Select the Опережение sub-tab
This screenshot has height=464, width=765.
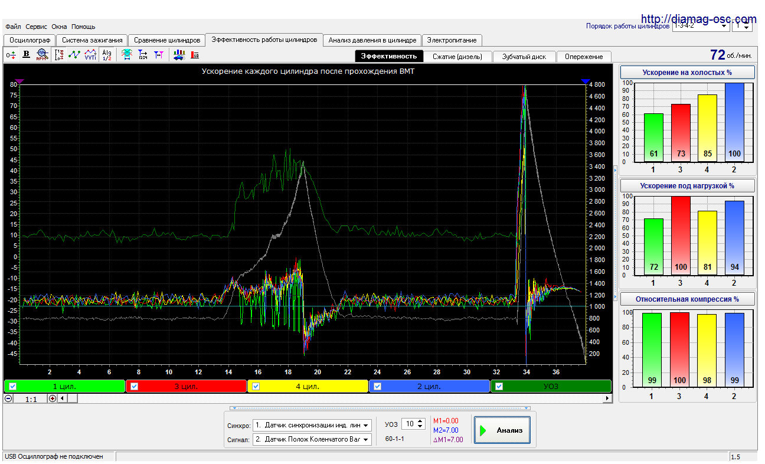coord(584,57)
